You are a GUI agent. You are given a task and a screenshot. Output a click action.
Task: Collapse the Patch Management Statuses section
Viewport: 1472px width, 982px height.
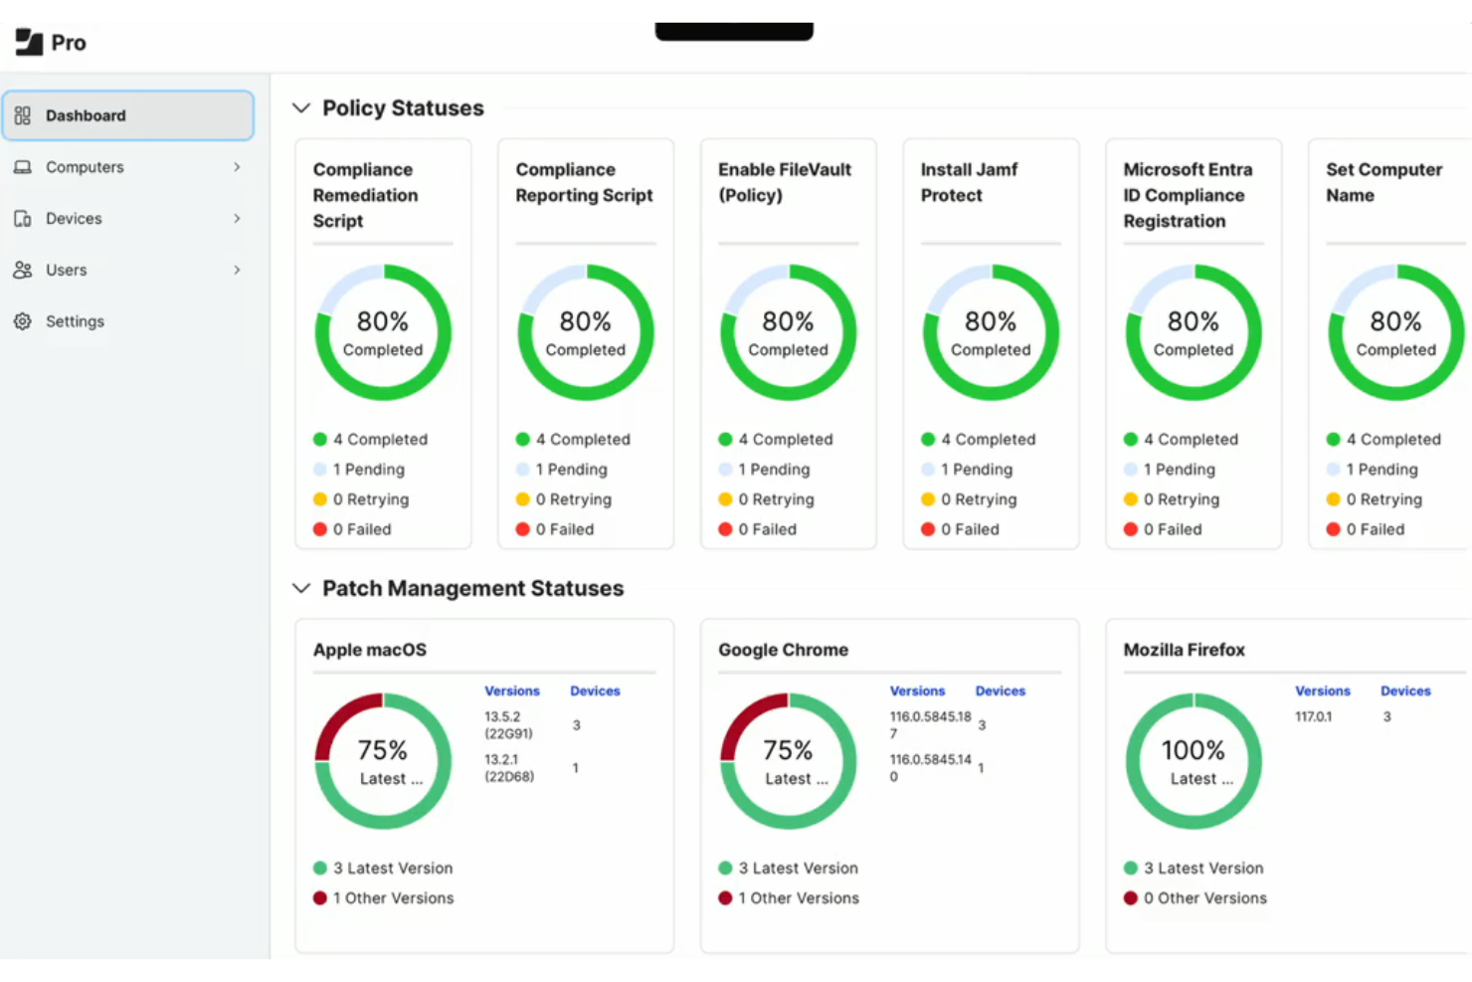[x=301, y=588]
